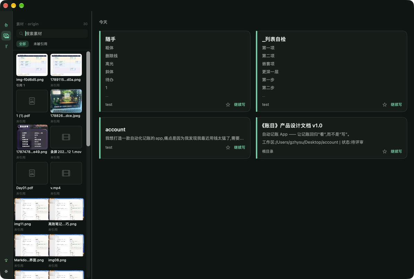Click the 今天 section heading
The width and height of the screenshot is (414, 279).
click(103, 22)
